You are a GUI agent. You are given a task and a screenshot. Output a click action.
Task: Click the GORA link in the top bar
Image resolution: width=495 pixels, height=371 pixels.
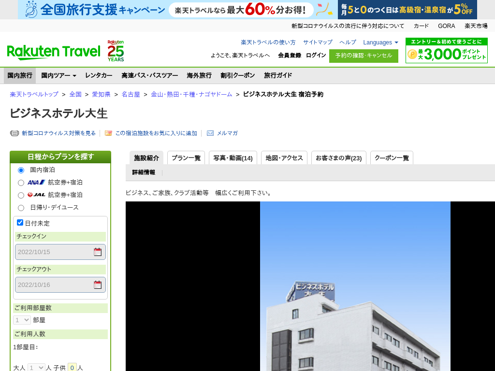pyautogui.click(x=446, y=26)
